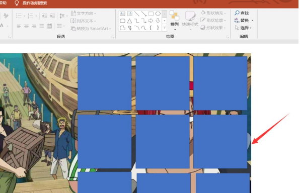The height and width of the screenshot is (193, 300).
Task: Choose the right block arrow shape
Action: point(151,21)
